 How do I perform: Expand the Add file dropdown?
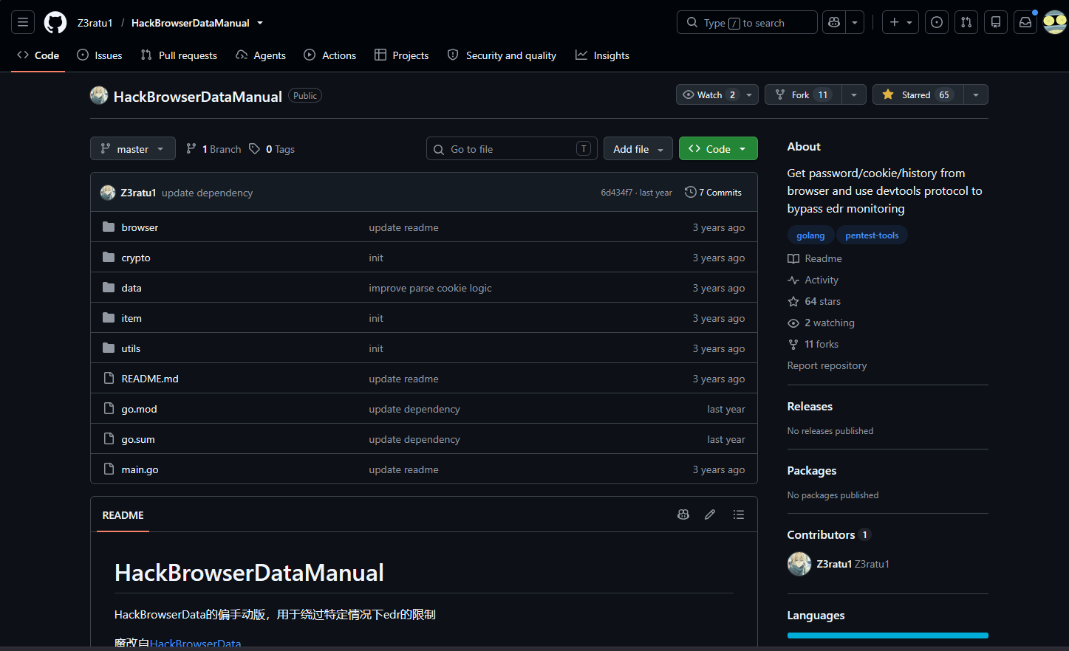638,149
